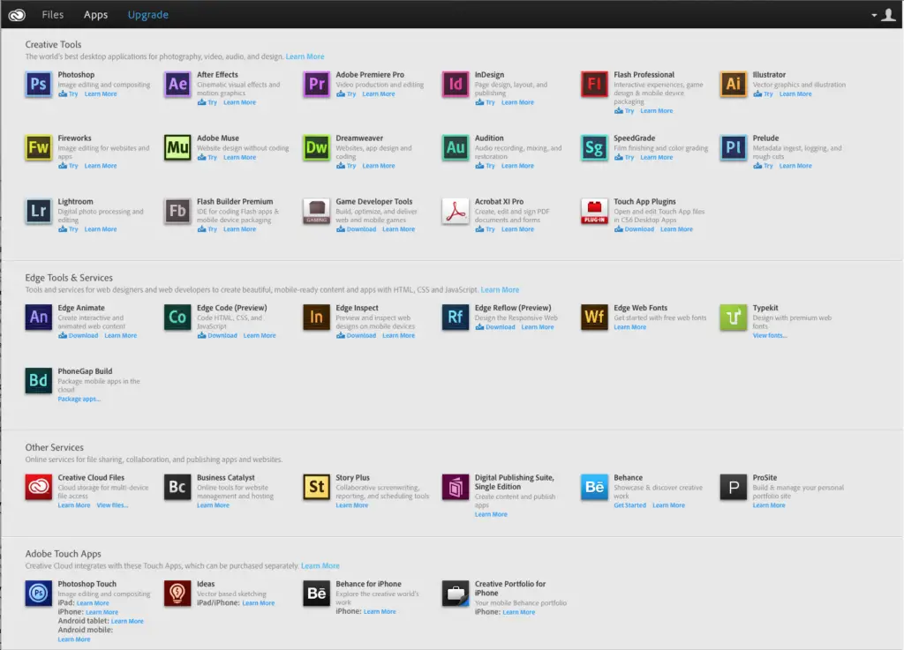Click the Creative Cloud logo in header

[17, 14]
